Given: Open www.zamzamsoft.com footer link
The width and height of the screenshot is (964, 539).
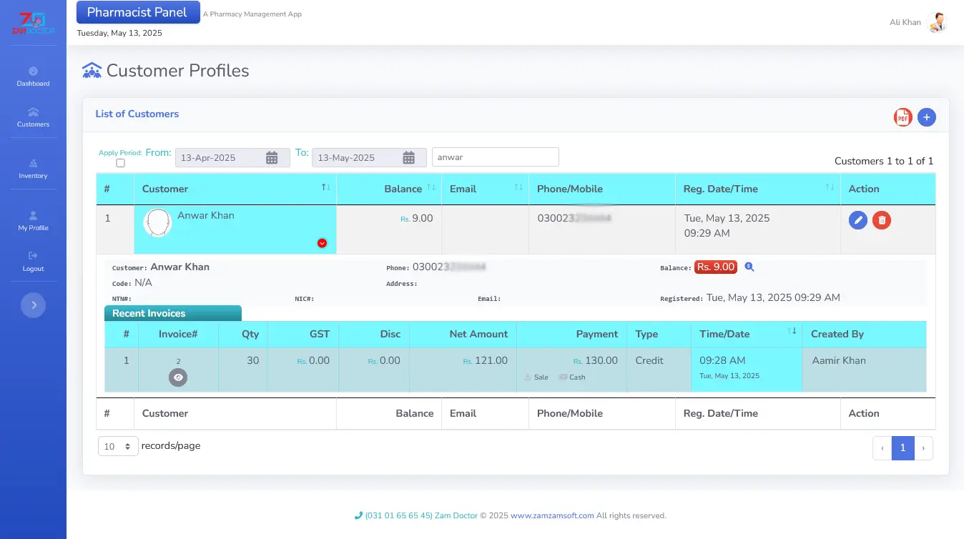Looking at the screenshot, I should pos(552,515).
